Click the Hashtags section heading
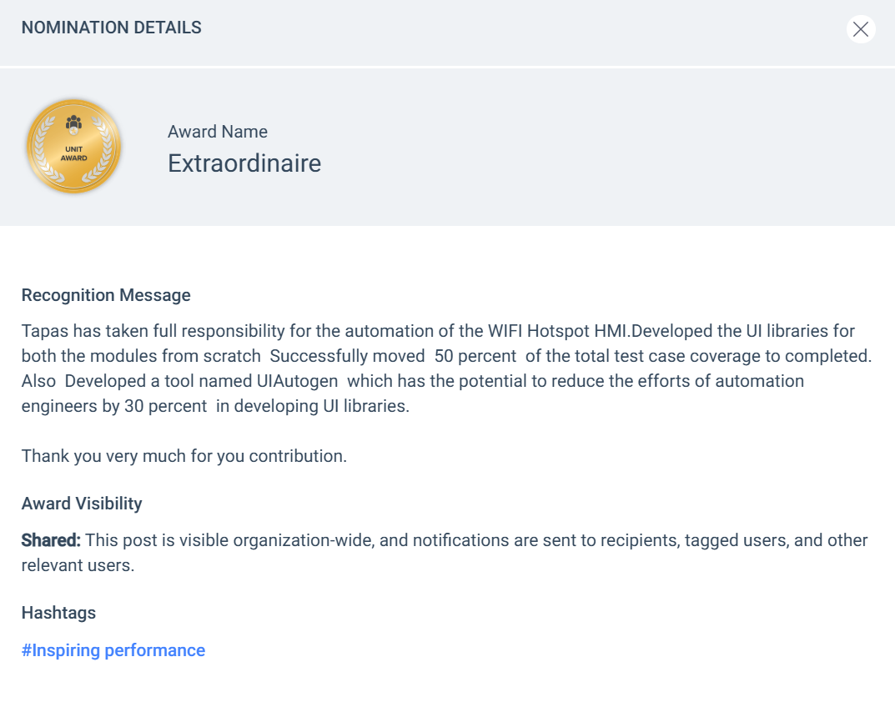The width and height of the screenshot is (895, 702). 58,613
